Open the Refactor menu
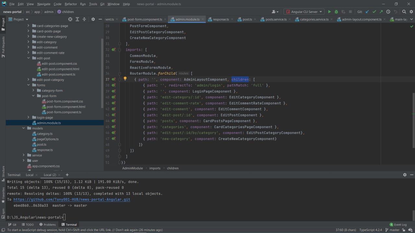415x233 pixels. pos(70,4)
